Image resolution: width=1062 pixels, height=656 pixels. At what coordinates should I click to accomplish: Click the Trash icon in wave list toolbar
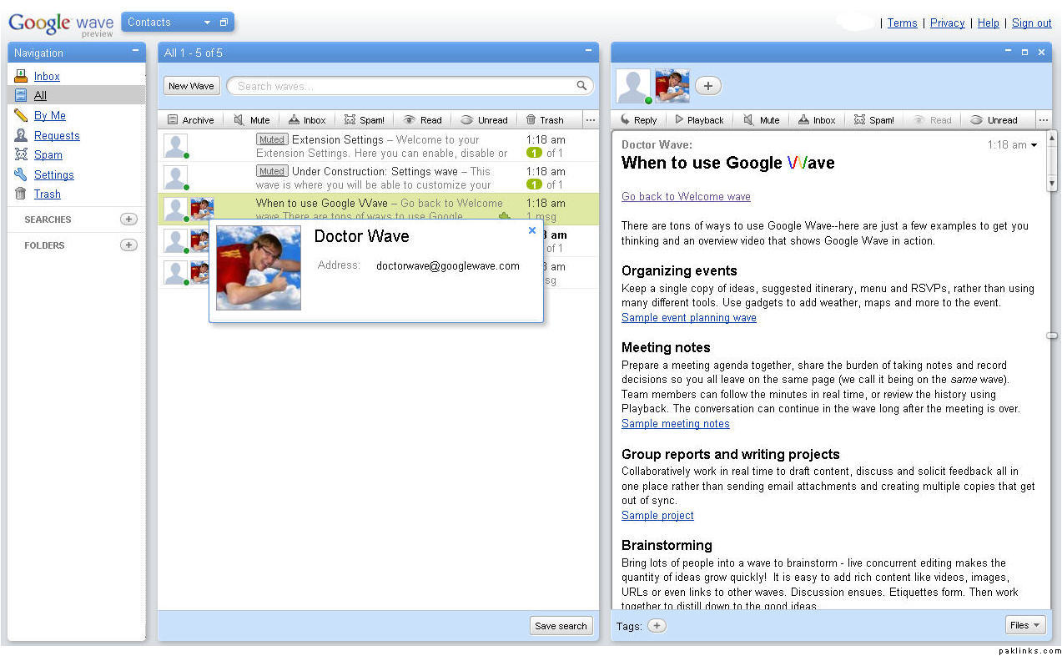coord(531,120)
